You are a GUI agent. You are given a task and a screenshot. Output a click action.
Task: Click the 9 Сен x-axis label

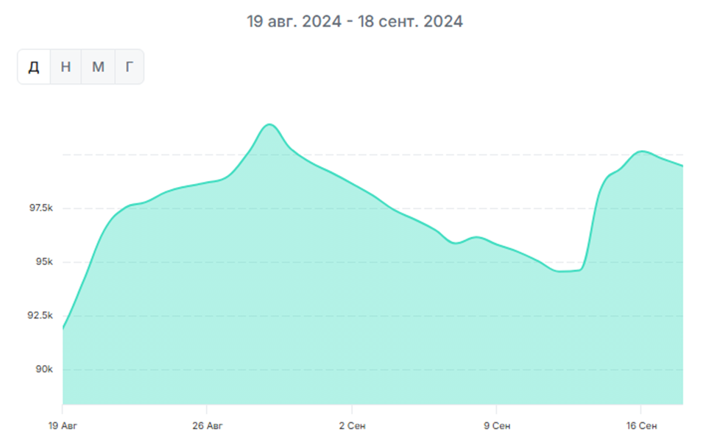pyautogui.click(x=496, y=426)
